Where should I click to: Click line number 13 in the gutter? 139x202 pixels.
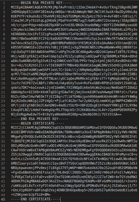[x=3, y=56]
